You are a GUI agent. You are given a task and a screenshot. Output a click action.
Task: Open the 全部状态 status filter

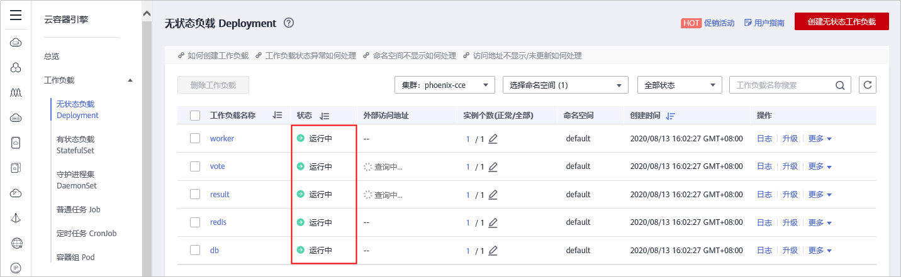(x=679, y=85)
